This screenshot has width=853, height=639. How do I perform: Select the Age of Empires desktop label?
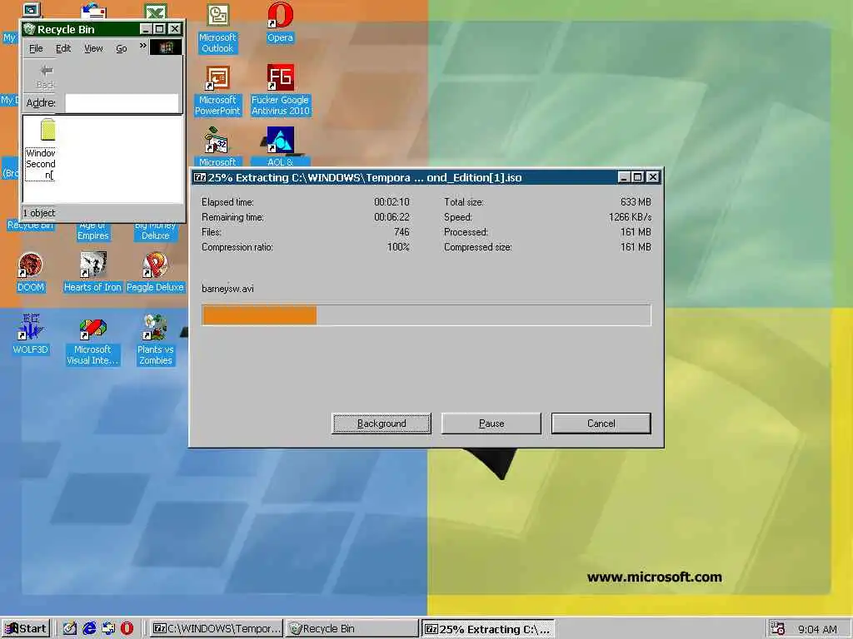click(x=93, y=231)
